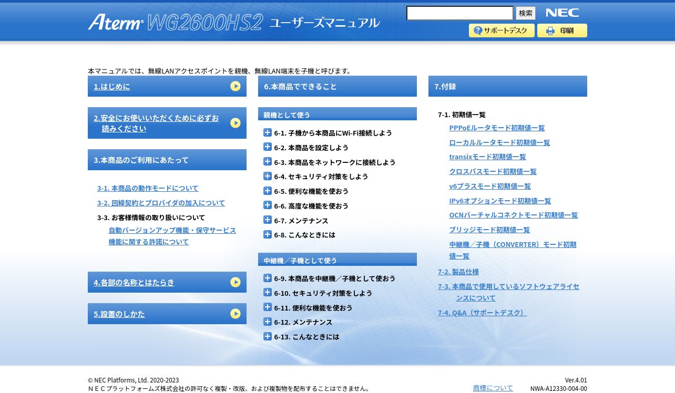Expand 6-9. 本商品を中継機／子機として使おう plus icon
Viewport: 675px width, 393px height.
click(268, 278)
